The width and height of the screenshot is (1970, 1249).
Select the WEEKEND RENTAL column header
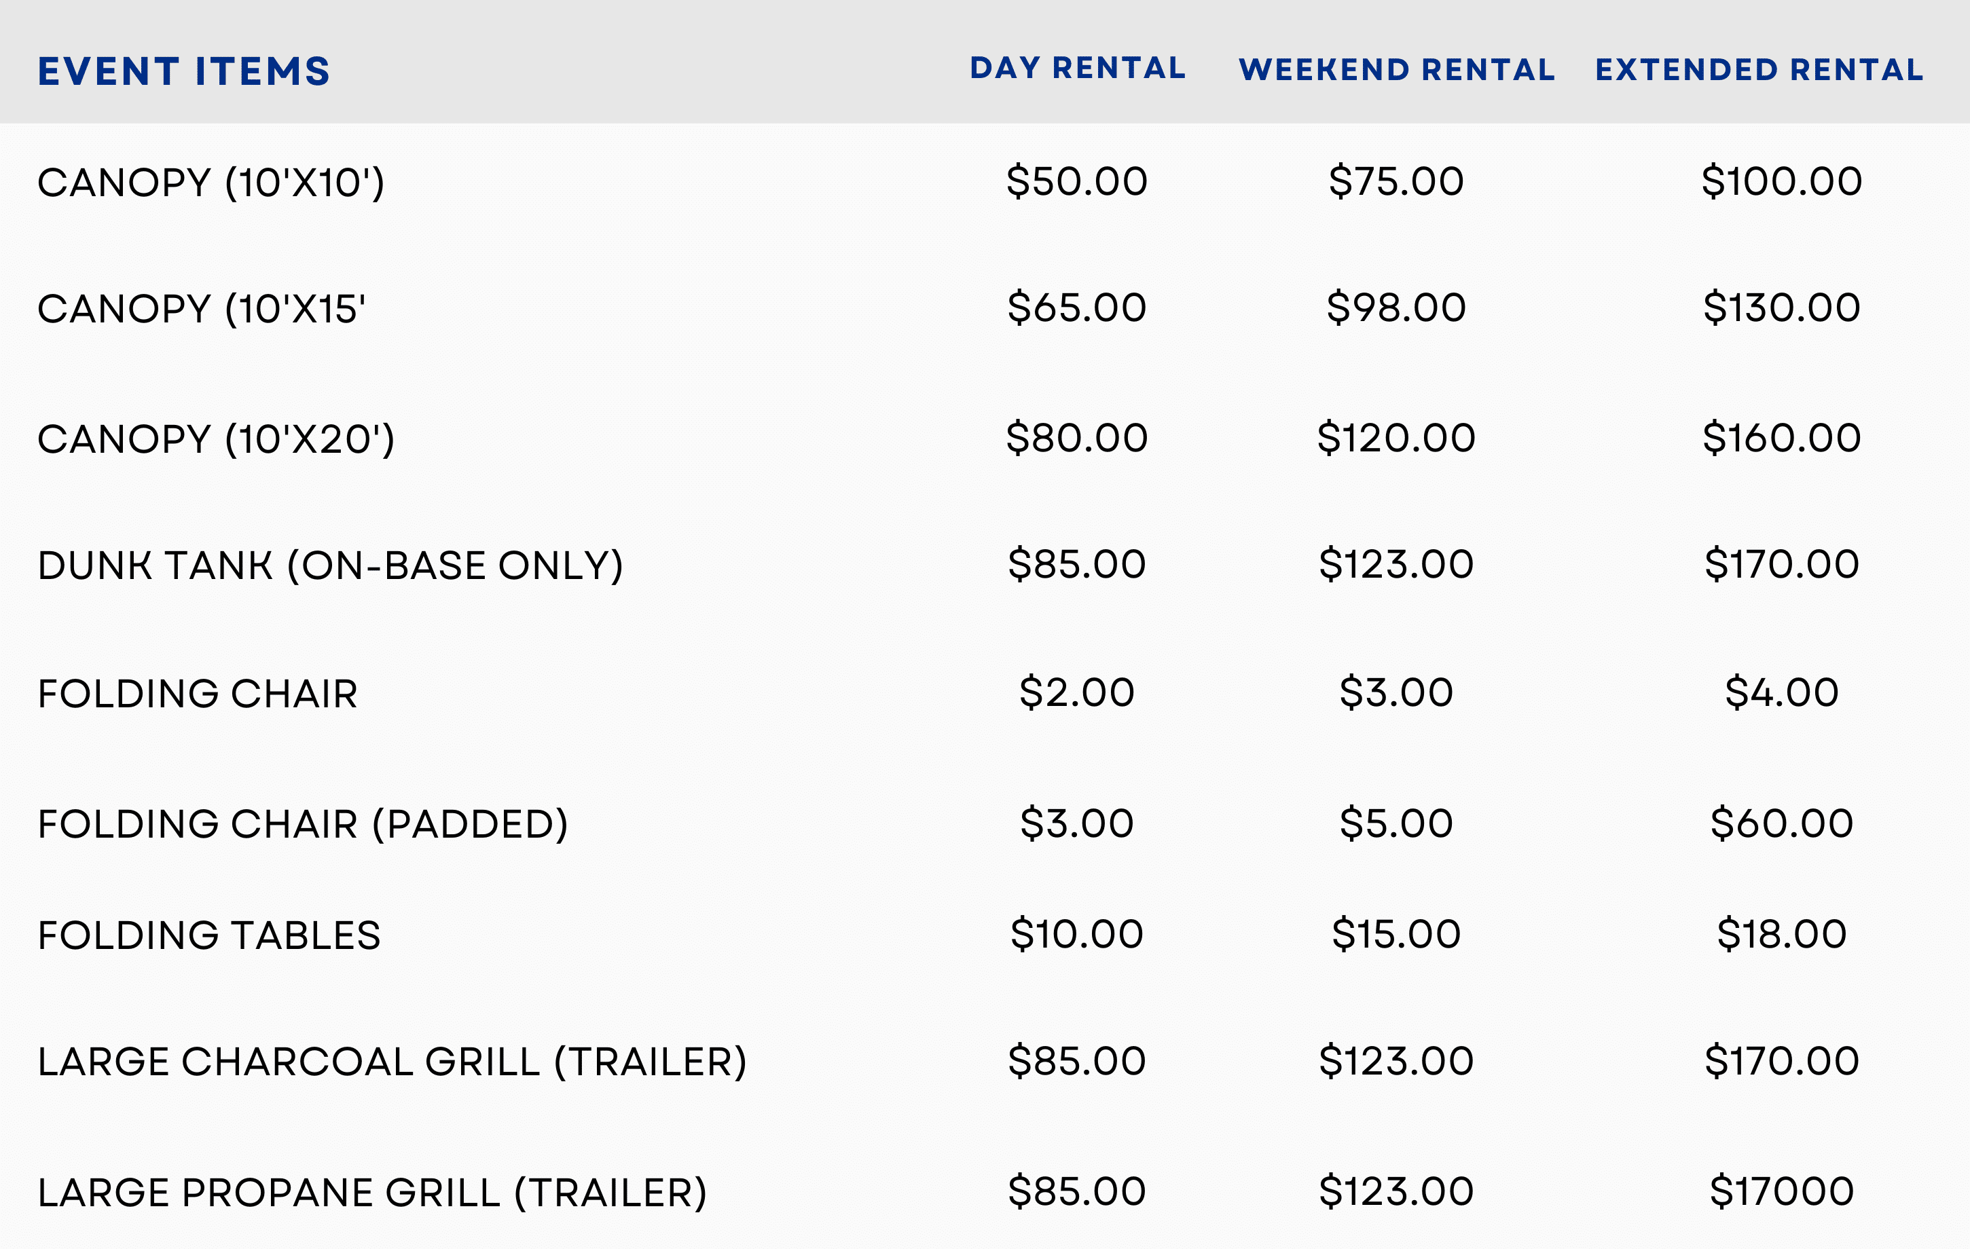click(x=1396, y=69)
